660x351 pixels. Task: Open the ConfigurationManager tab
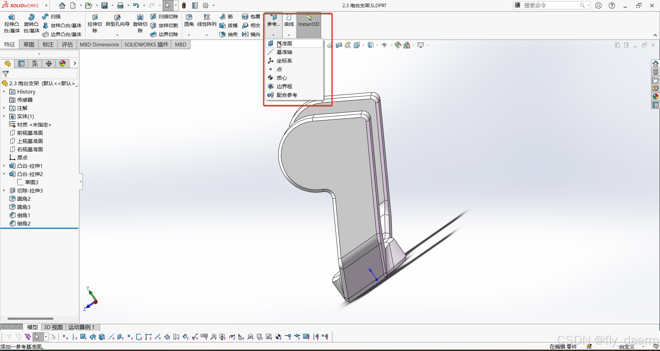[x=35, y=64]
